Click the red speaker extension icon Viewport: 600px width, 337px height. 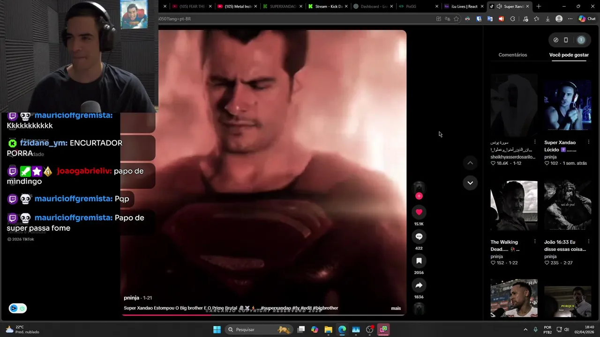(x=501, y=19)
